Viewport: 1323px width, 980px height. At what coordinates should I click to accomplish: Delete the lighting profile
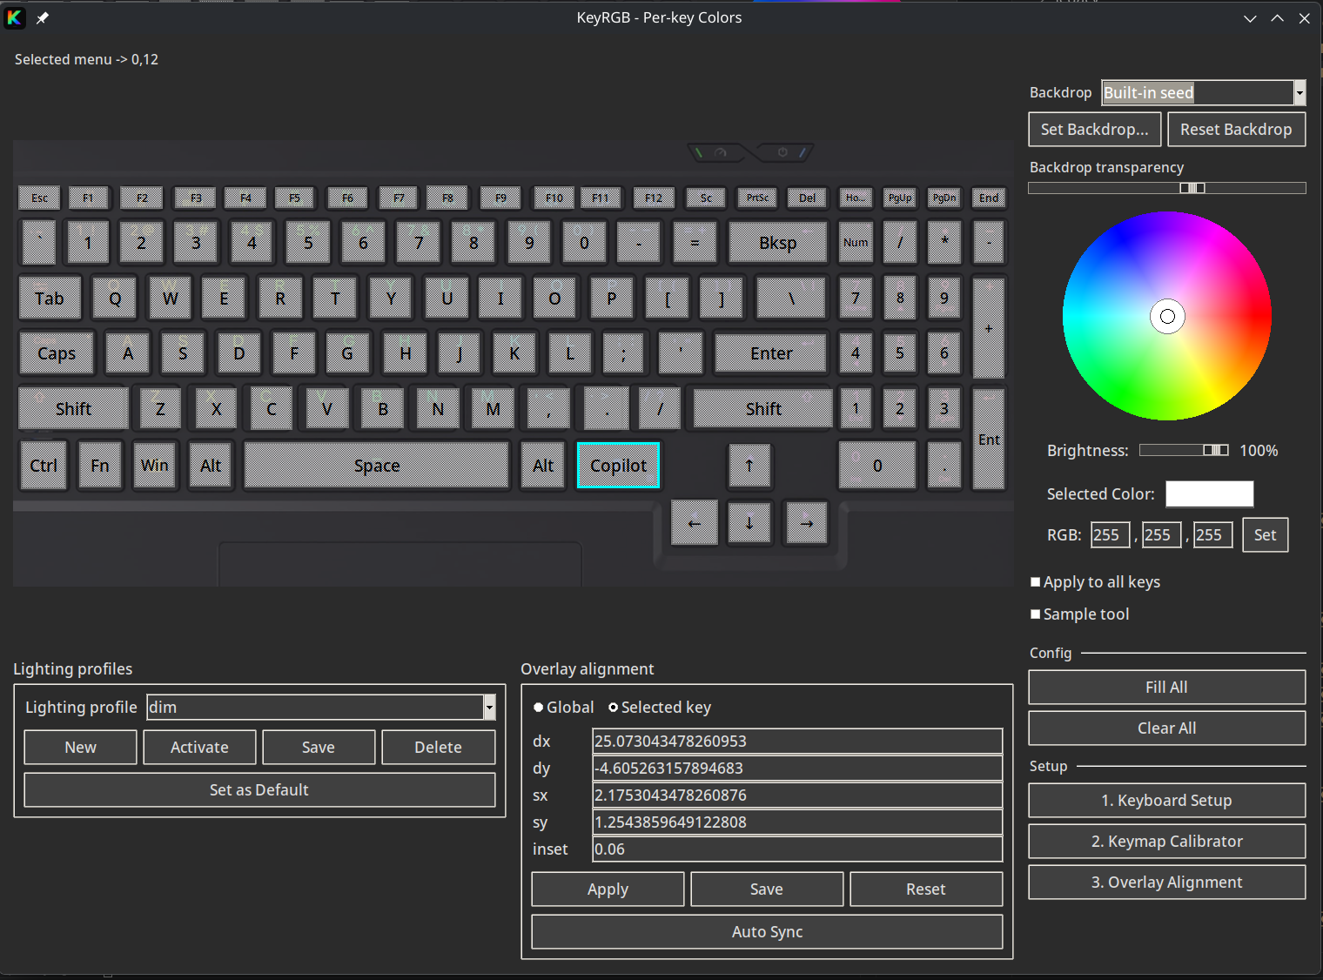(439, 748)
